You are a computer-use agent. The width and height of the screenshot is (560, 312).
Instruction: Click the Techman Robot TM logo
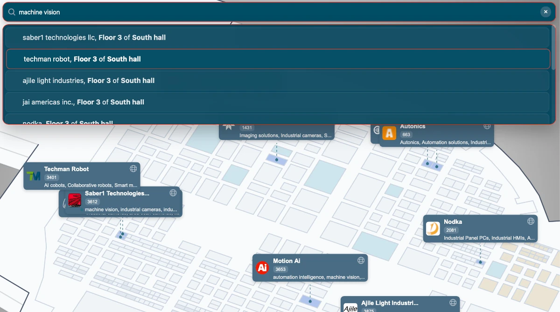point(34,176)
